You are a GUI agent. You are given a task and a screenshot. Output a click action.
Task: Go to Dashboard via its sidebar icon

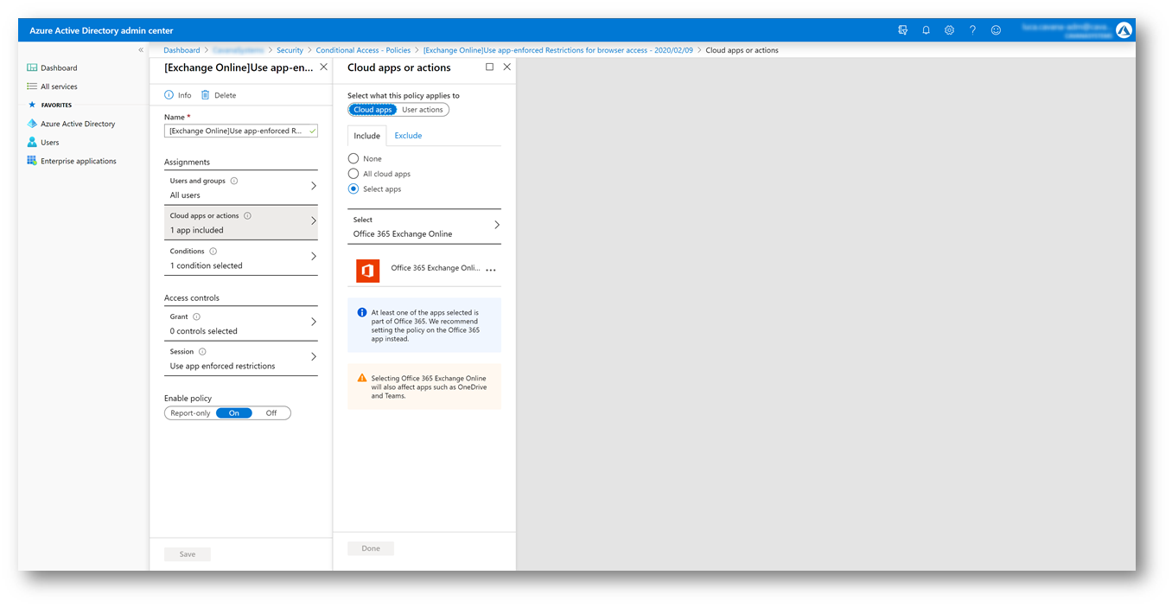(32, 67)
